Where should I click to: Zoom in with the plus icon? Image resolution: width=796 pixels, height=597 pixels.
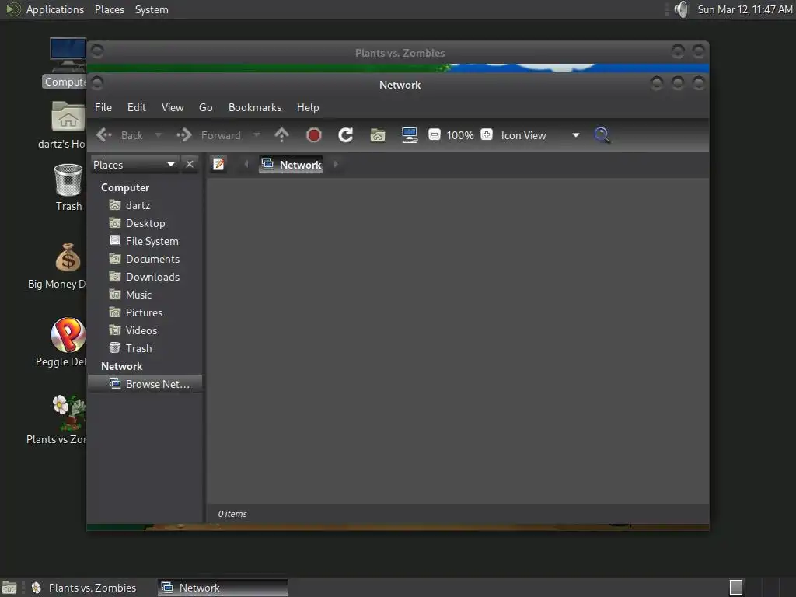click(x=487, y=134)
